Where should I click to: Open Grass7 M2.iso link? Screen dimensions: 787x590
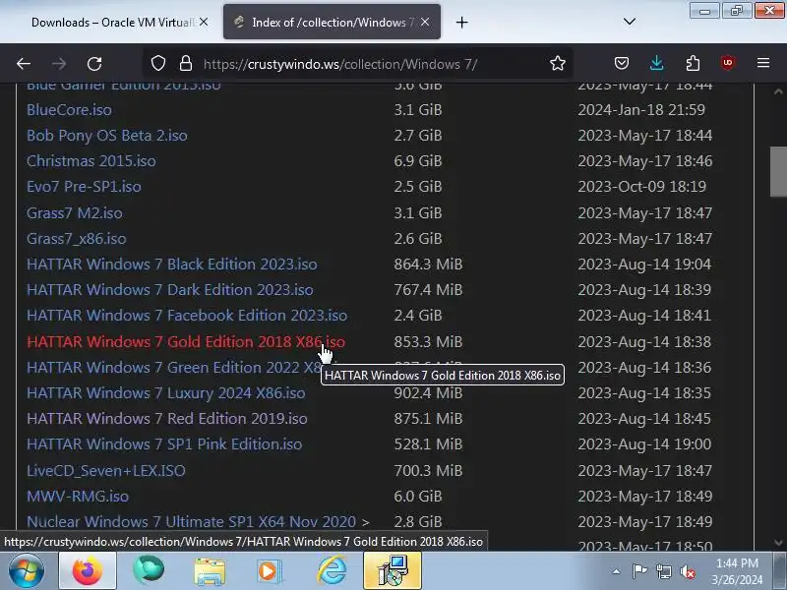point(75,213)
